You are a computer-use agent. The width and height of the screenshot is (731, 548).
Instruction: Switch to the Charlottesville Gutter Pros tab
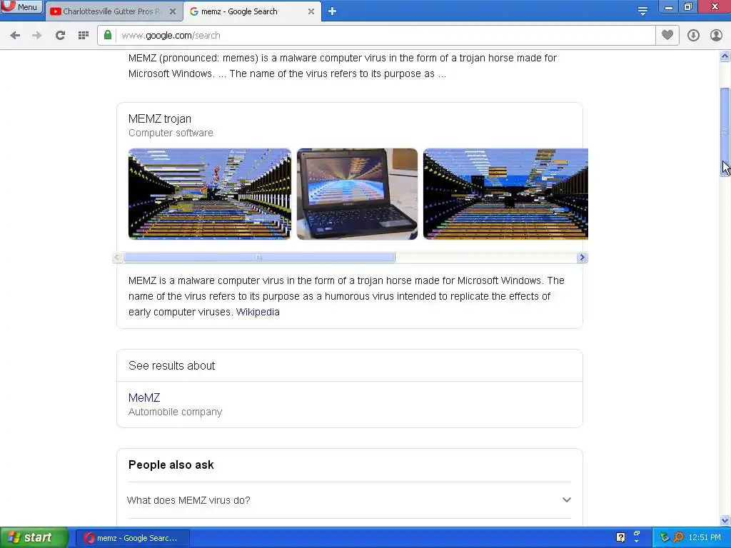[111, 11]
